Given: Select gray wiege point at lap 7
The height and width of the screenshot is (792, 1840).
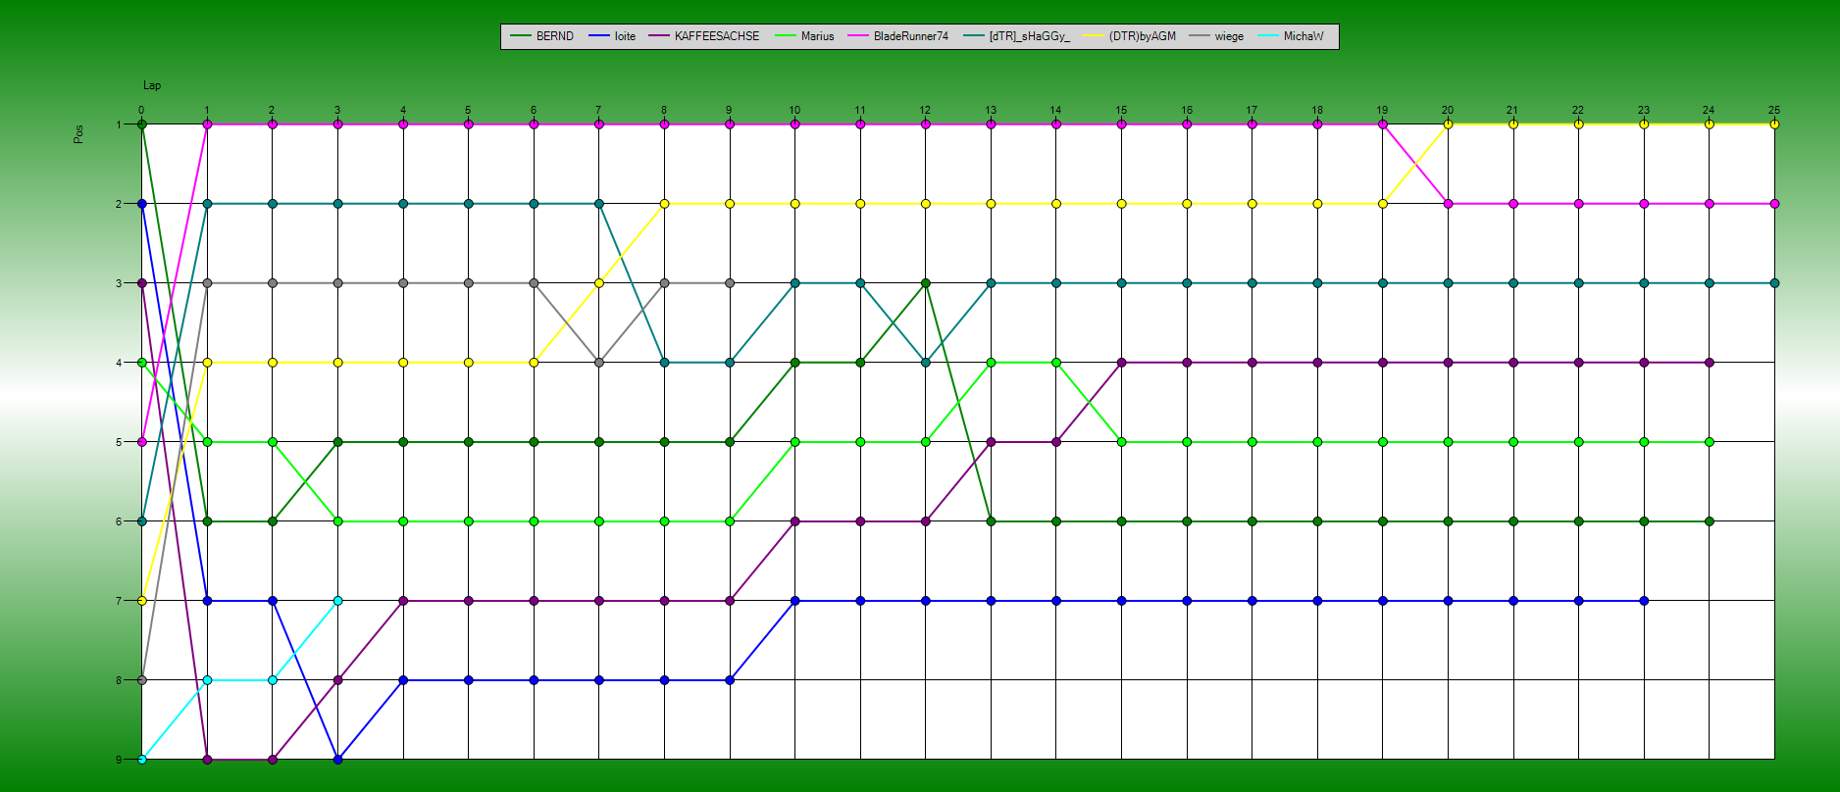Looking at the screenshot, I should coord(599,363).
